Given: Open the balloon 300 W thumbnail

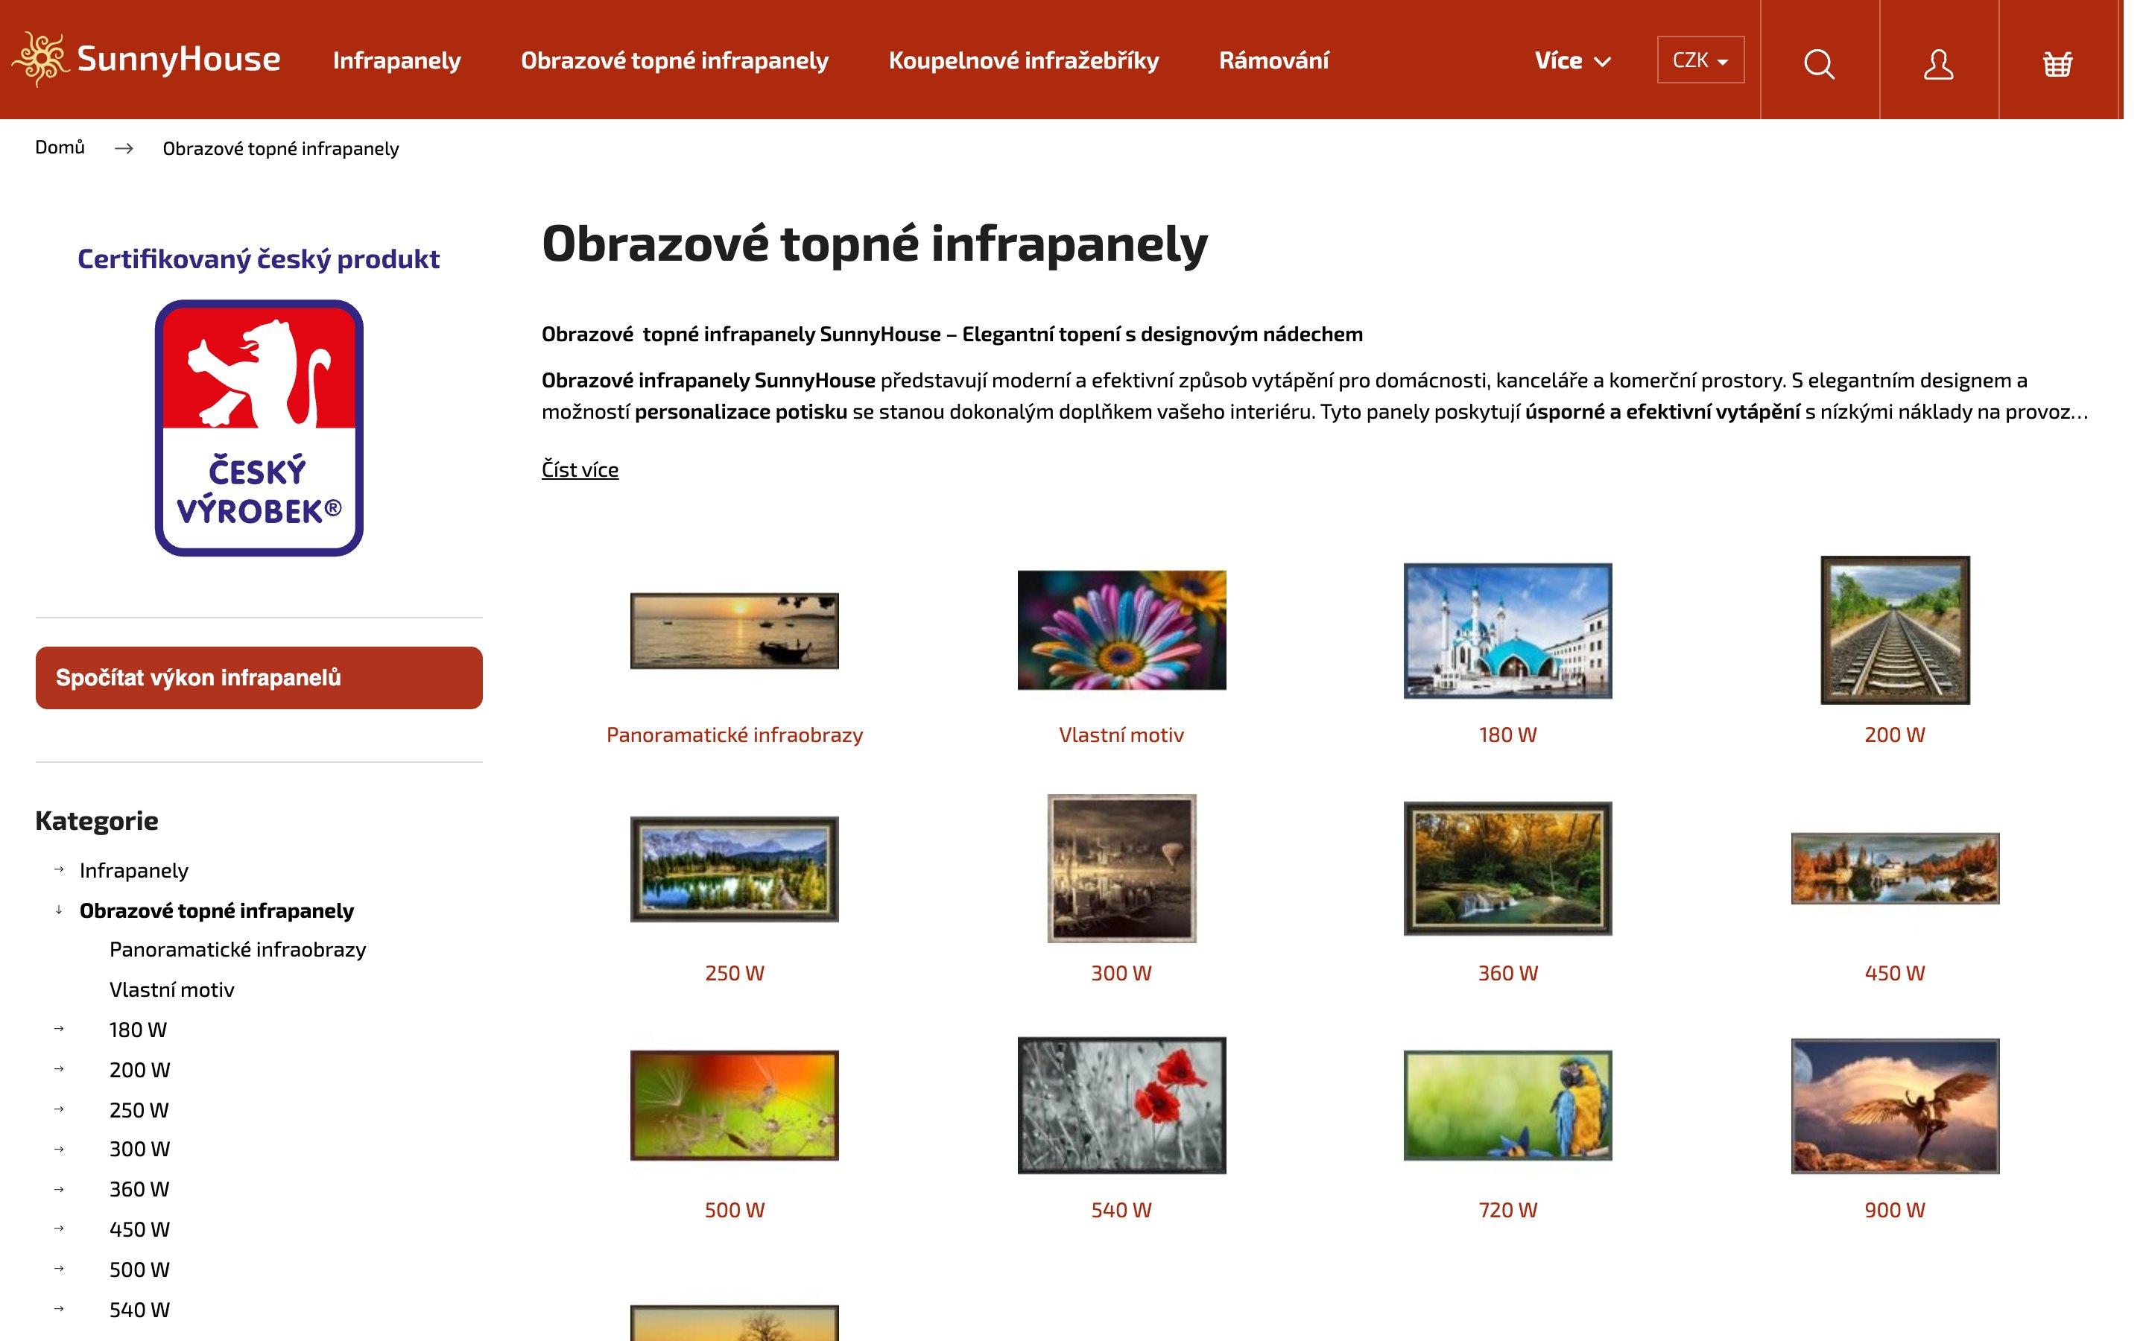Looking at the screenshot, I should [1121, 868].
